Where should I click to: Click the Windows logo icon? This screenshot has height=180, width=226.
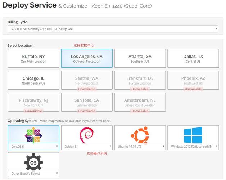pos(193,134)
